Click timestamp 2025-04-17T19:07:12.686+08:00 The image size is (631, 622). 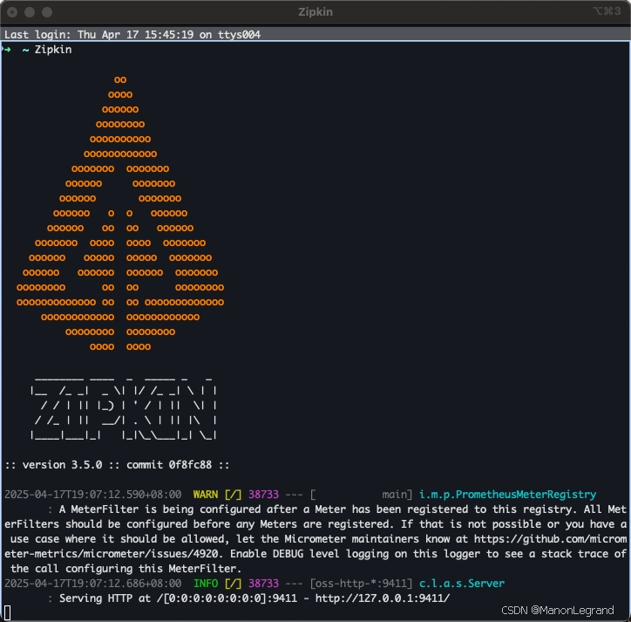coord(93,584)
